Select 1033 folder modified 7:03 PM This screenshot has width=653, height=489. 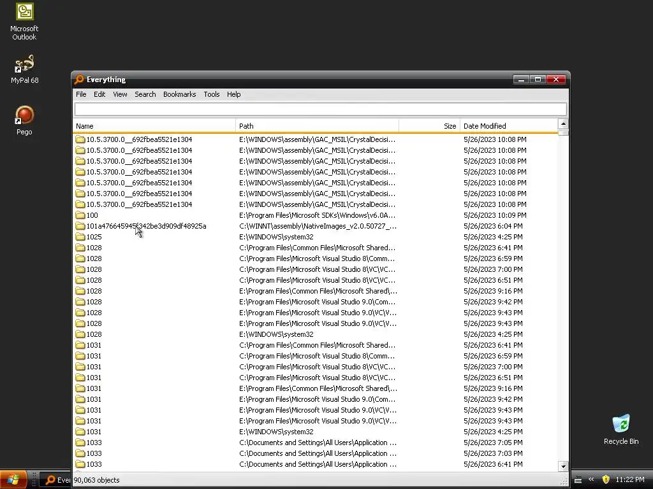pyautogui.click(x=94, y=453)
